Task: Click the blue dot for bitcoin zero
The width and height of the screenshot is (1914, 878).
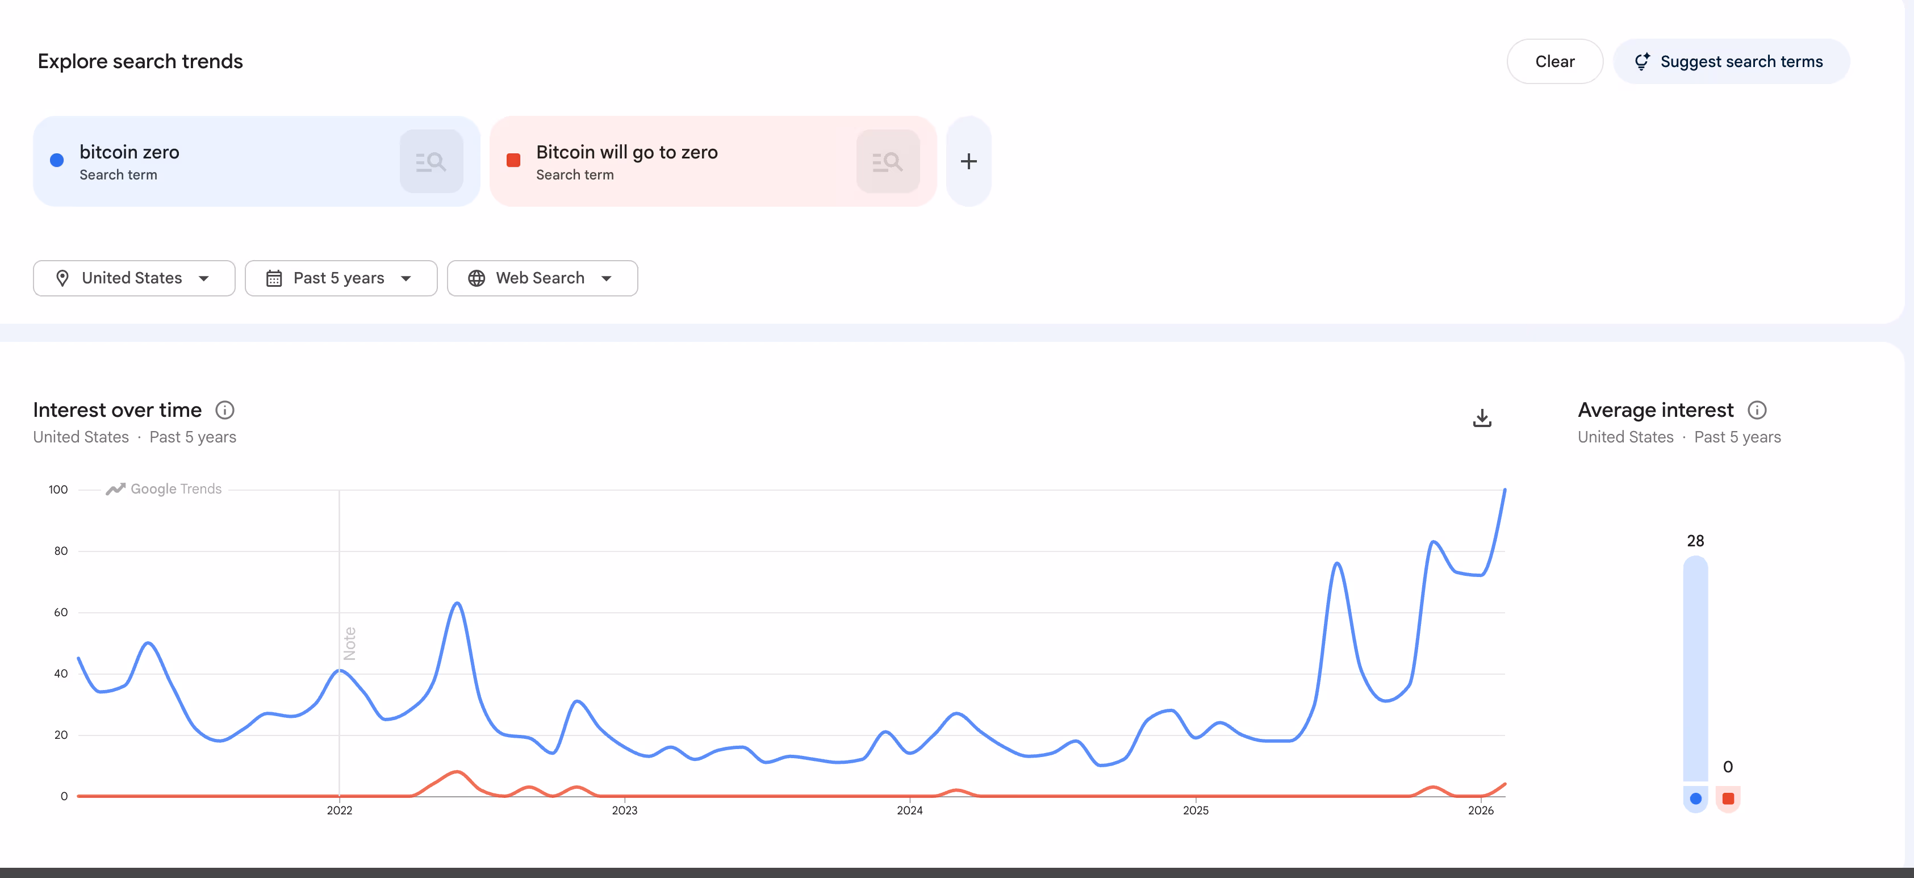Action: tap(56, 161)
